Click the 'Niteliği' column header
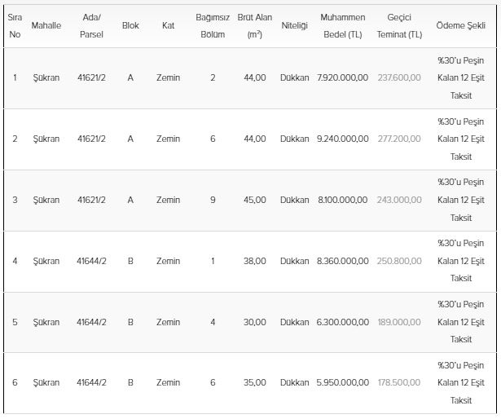 (294, 25)
